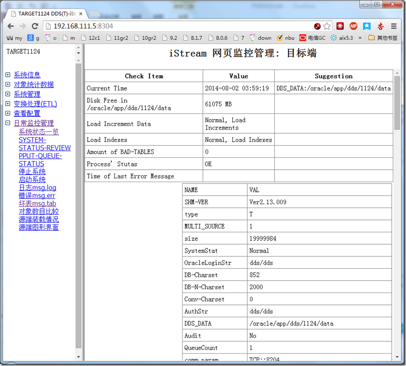406x366 pixels.
Task: Click the 'Ver2.13.009' SHM-VER value
Action: point(268,202)
